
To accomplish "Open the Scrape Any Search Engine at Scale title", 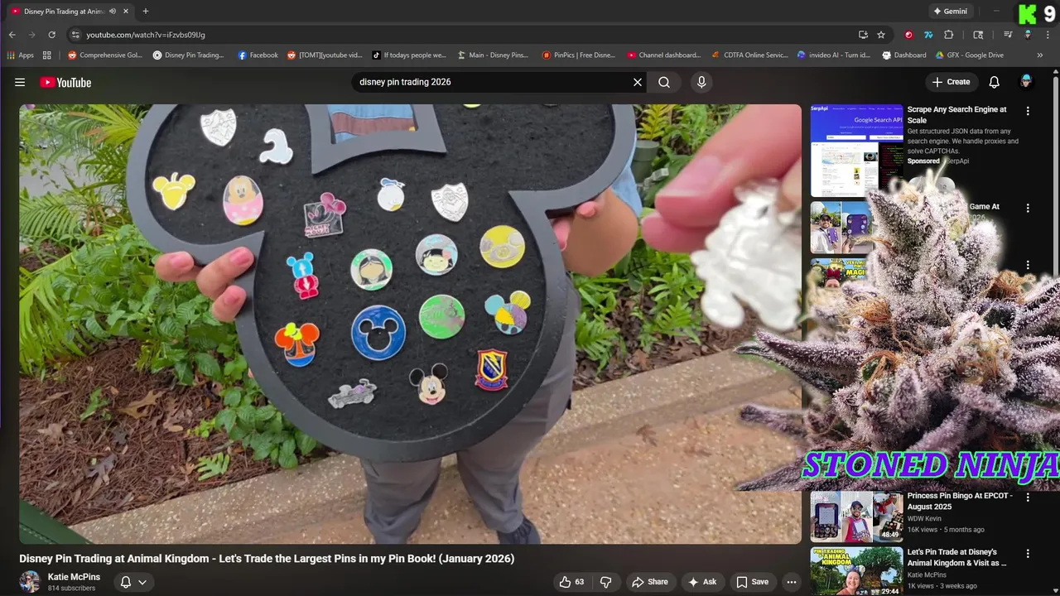I will pos(956,114).
